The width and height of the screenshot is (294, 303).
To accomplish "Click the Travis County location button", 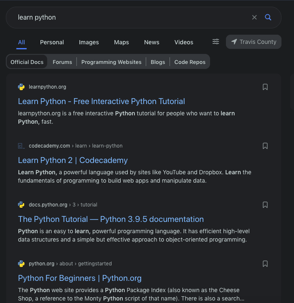I will point(253,42).
